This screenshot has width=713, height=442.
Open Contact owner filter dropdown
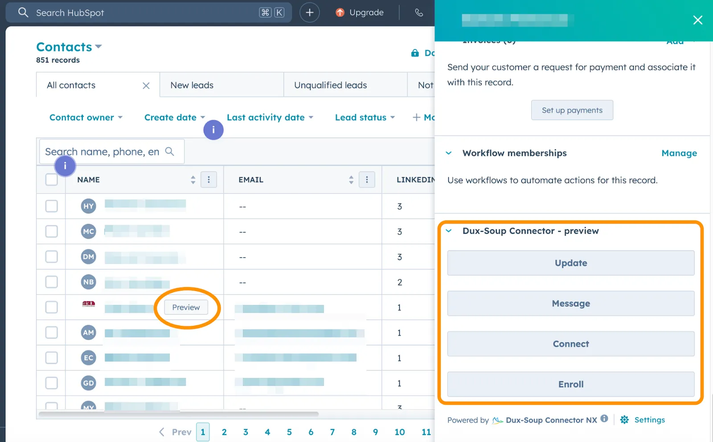pos(86,118)
